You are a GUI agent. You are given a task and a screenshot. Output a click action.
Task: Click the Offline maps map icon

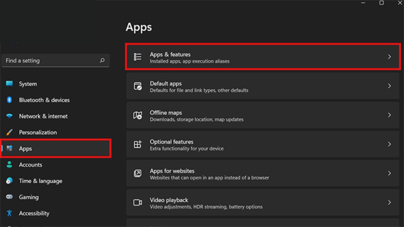138,115
